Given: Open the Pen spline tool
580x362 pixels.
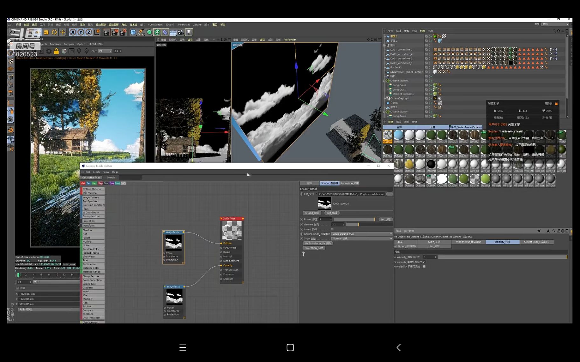Looking at the screenshot, I should click(x=141, y=32).
